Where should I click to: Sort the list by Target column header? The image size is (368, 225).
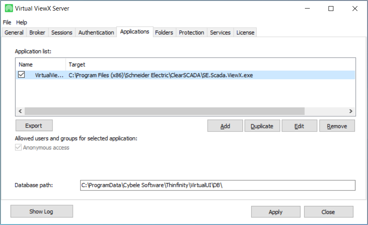[x=210, y=65]
